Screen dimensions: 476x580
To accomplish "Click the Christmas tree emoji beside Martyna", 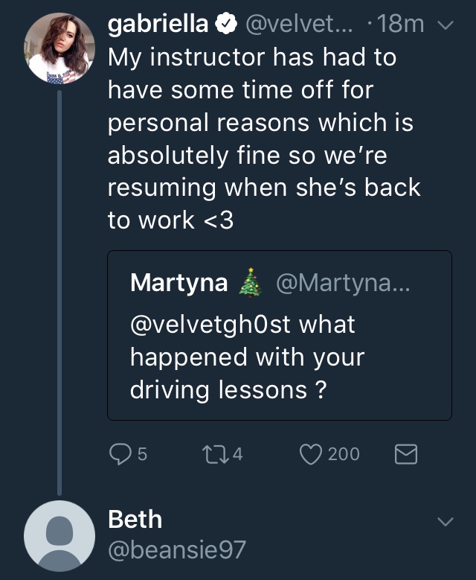I will [x=252, y=284].
